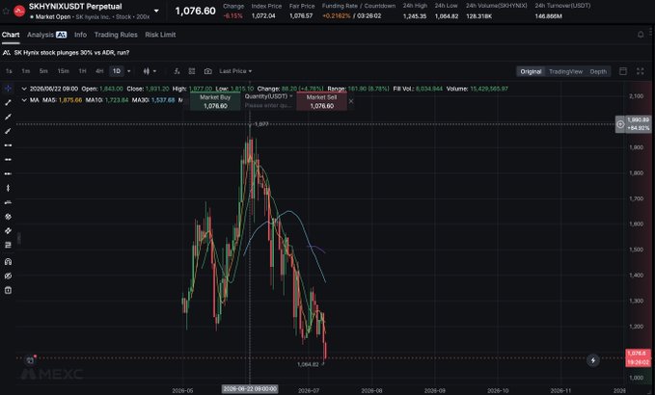Close the quick order panel with X
655x395 pixels.
point(351,101)
